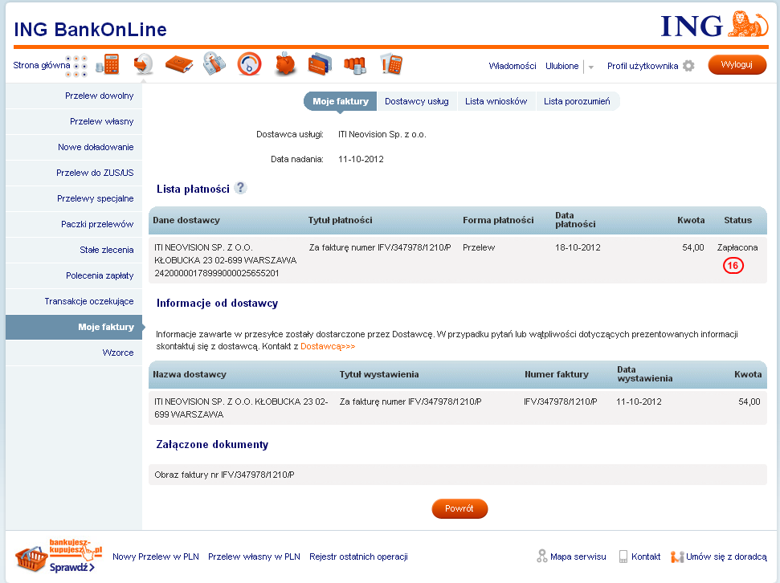The image size is (780, 583).
Task: Open the Lista porozumień tab
Action: click(577, 101)
